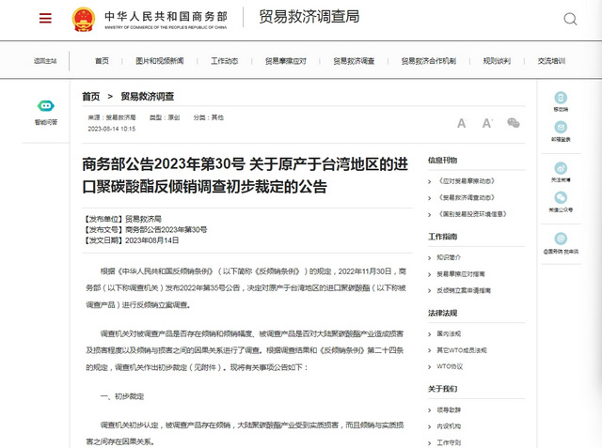This screenshot has width=602, height=448.
Task: Open 领导致辞 under 关于我们
Action: (449, 410)
